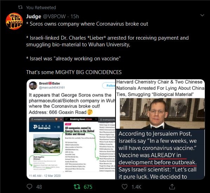Open the 15h timestamp link
Viewport: 210px width, 193px height.
[x=75, y=16]
